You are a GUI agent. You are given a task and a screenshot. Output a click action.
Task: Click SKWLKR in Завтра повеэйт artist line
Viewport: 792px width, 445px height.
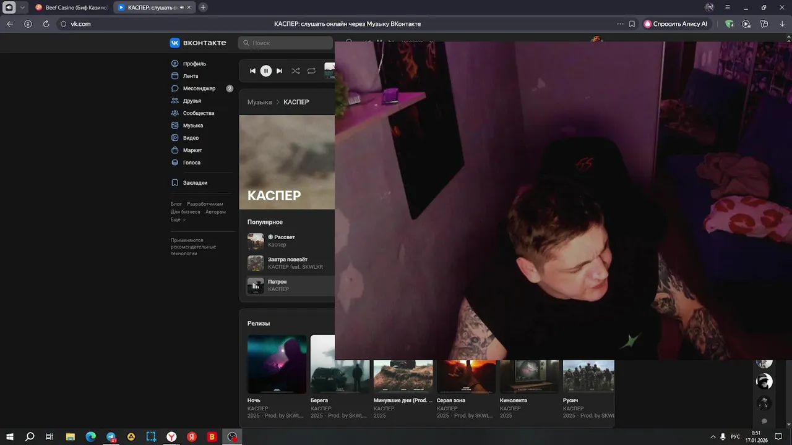click(312, 267)
